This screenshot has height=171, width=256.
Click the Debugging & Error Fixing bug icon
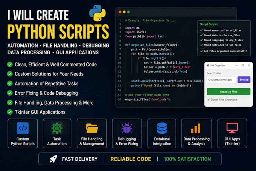pos(127,128)
